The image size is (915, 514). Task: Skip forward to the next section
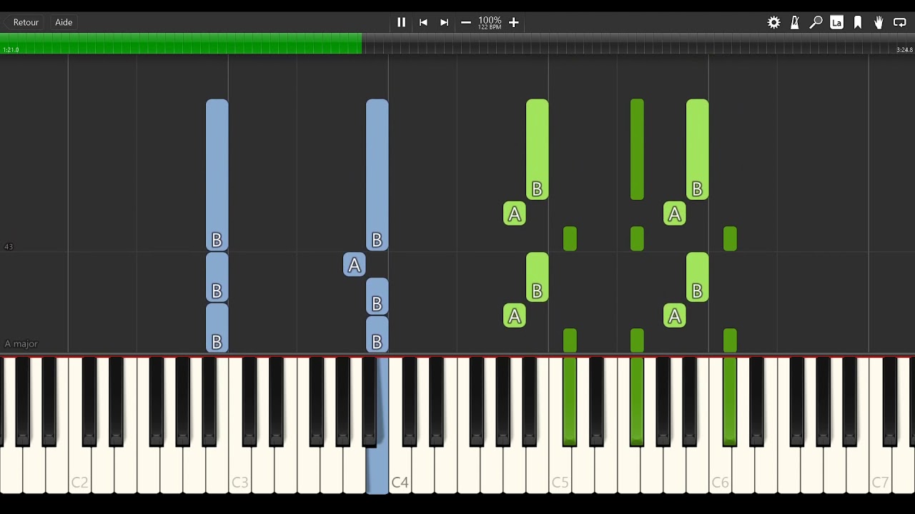click(x=444, y=22)
